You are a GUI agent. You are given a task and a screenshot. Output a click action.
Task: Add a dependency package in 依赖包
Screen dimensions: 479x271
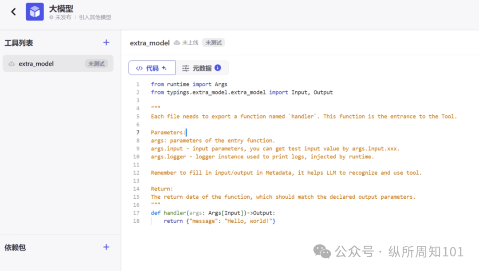[106, 247]
